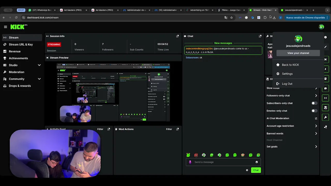Image resolution: width=331 pixels, height=186 pixels.
Task: Switch to WhatsApp Business tab
Action: point(42,10)
